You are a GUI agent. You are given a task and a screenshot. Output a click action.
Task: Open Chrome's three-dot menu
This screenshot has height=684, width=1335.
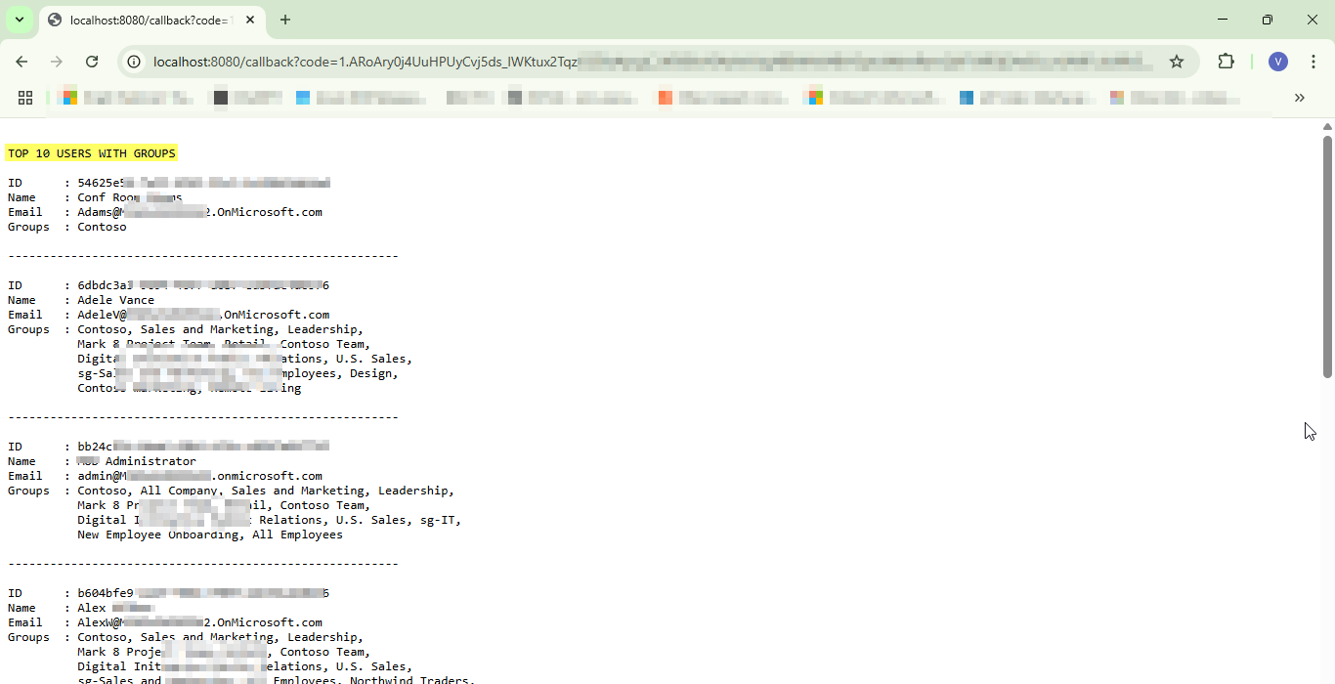pyautogui.click(x=1313, y=61)
